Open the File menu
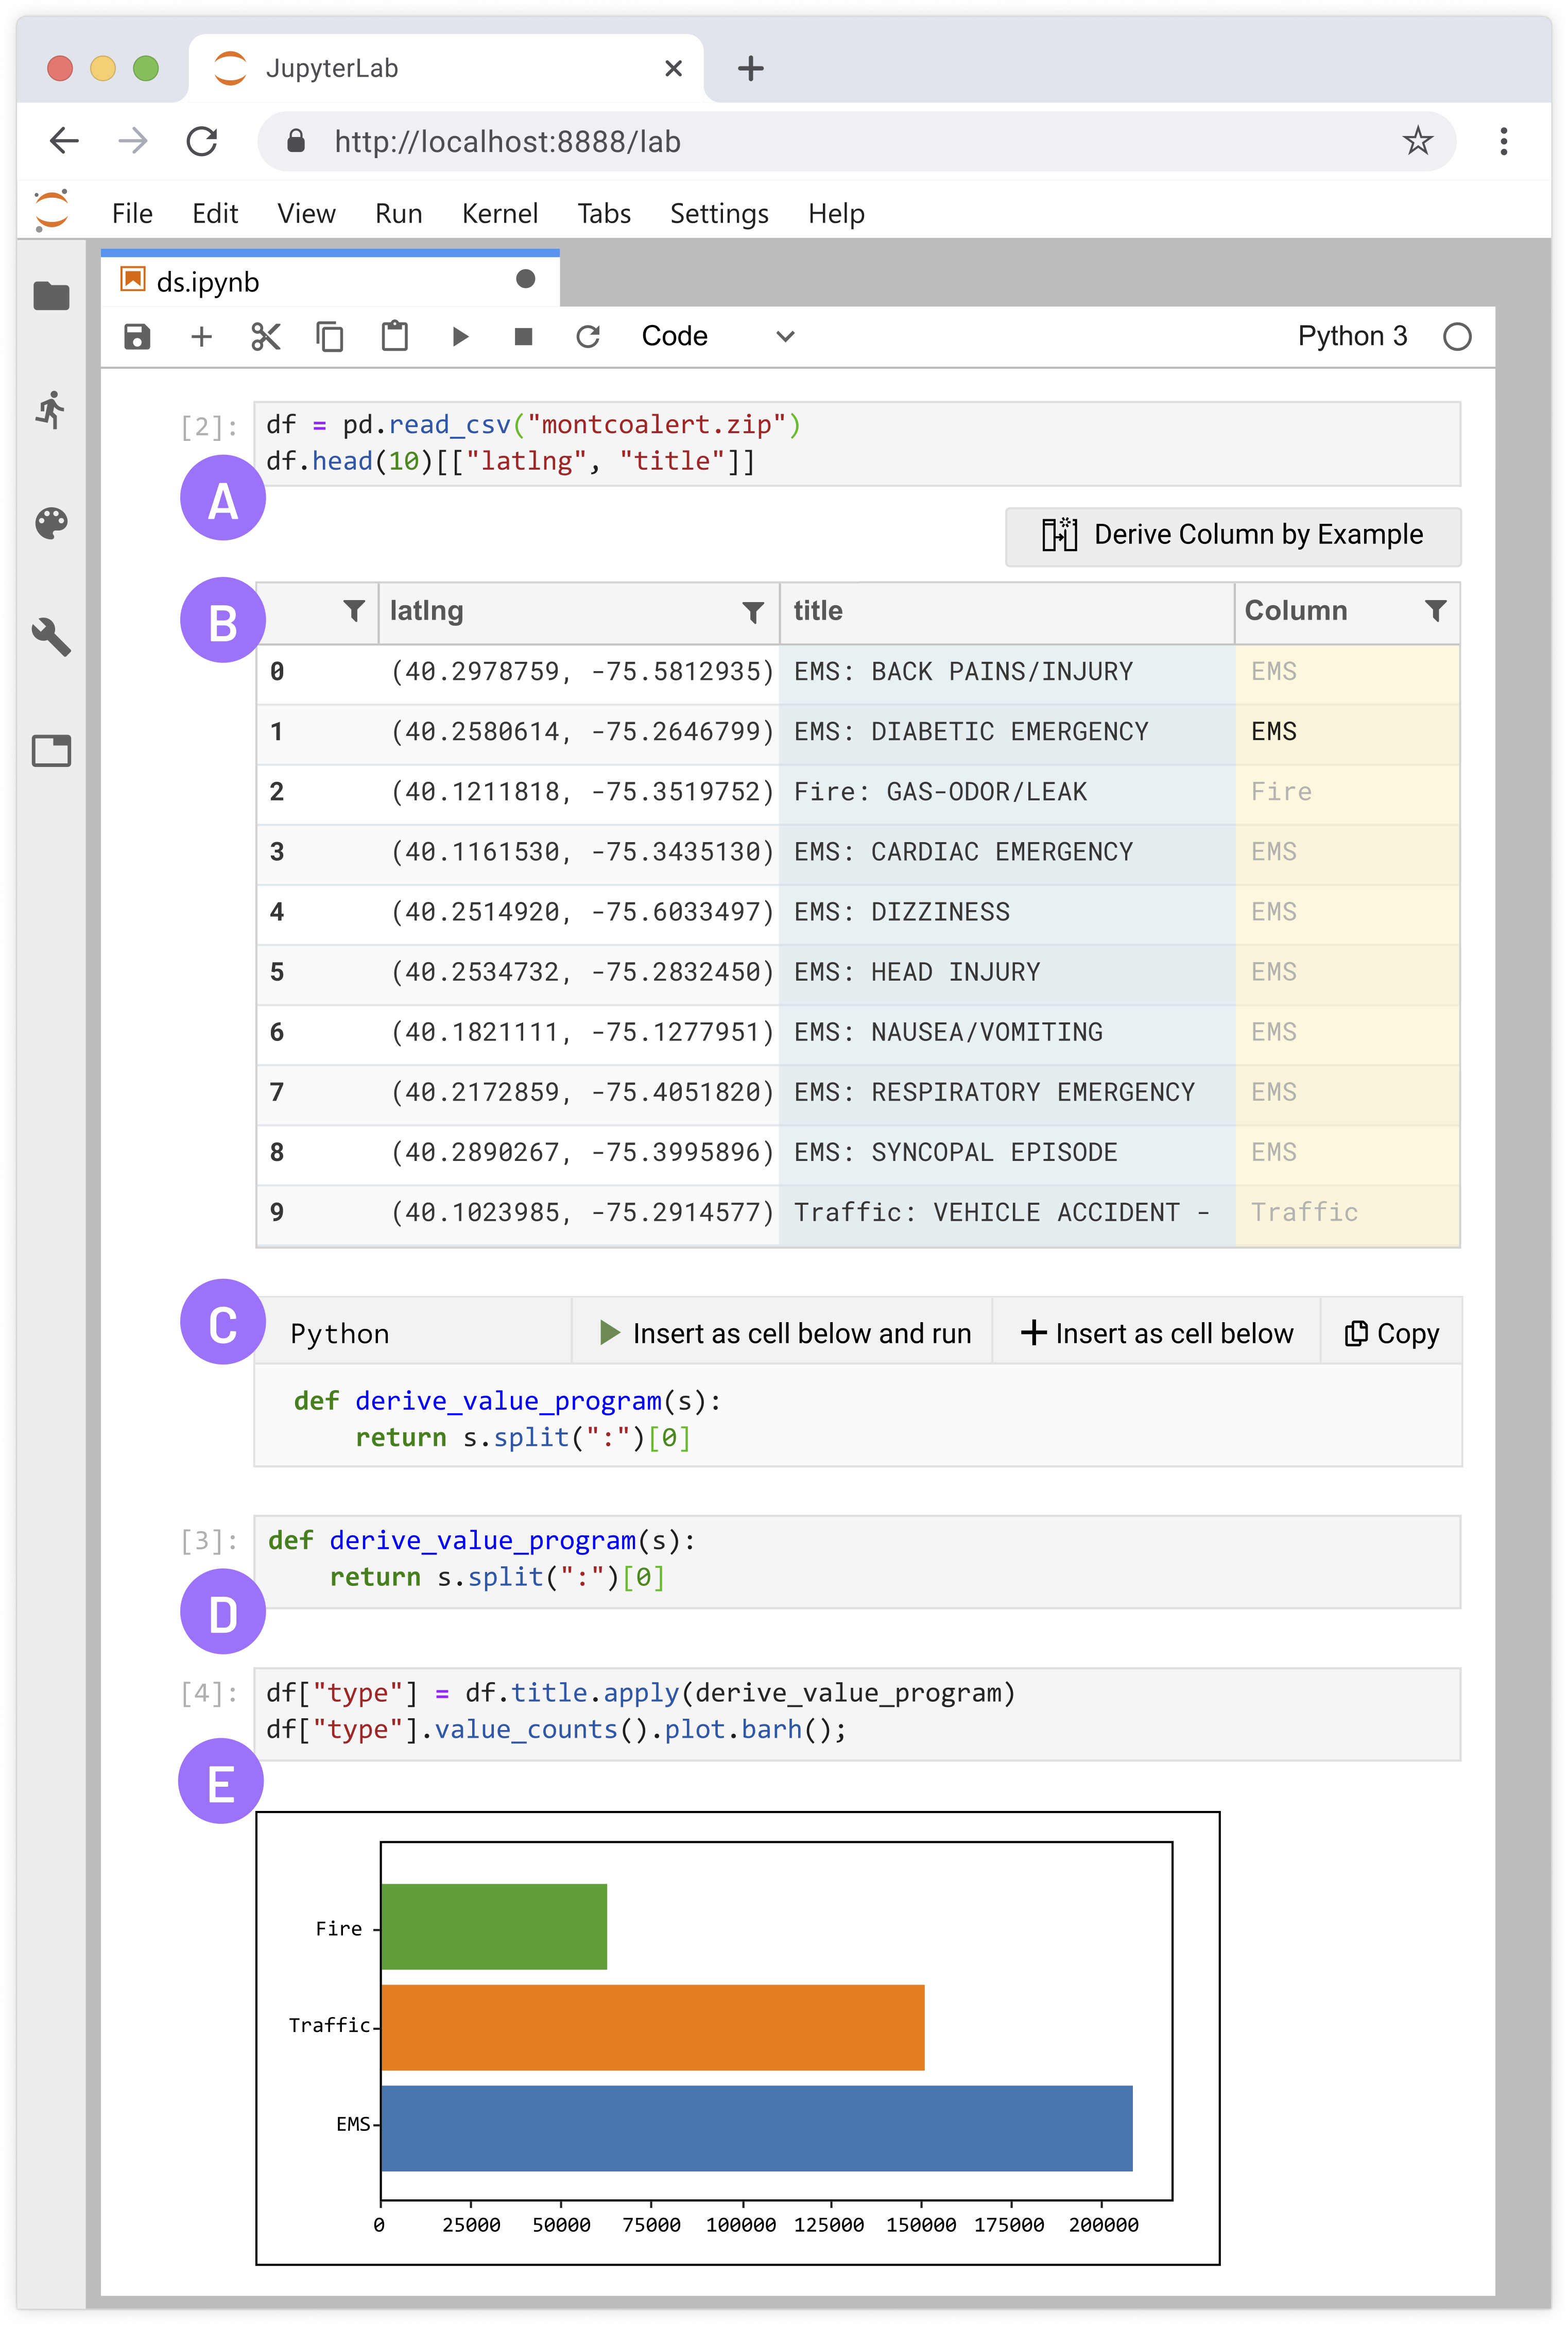1568x2326 pixels. click(132, 213)
